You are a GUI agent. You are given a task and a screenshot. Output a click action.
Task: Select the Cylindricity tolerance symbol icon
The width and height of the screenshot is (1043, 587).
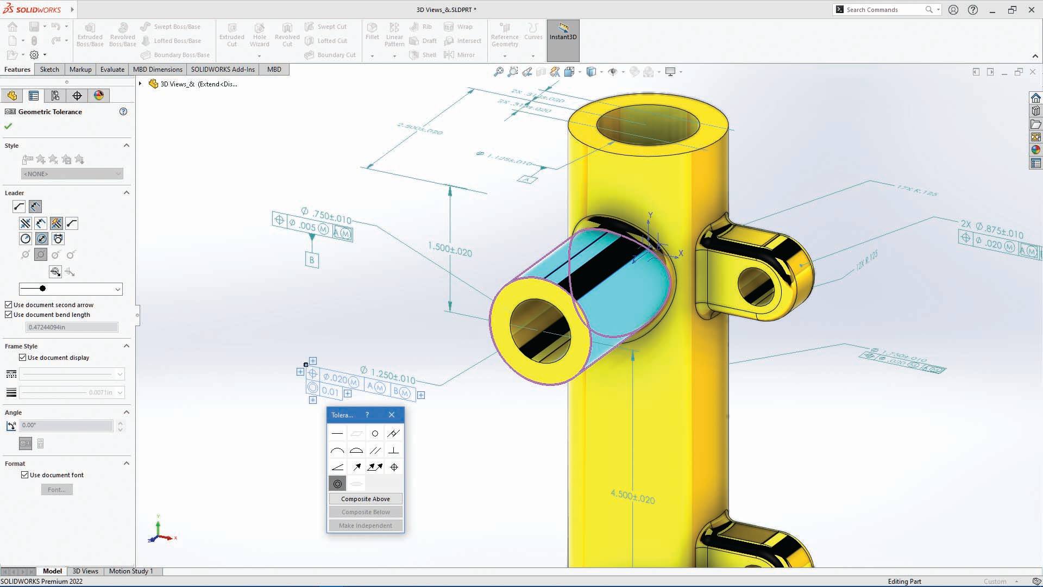(393, 433)
